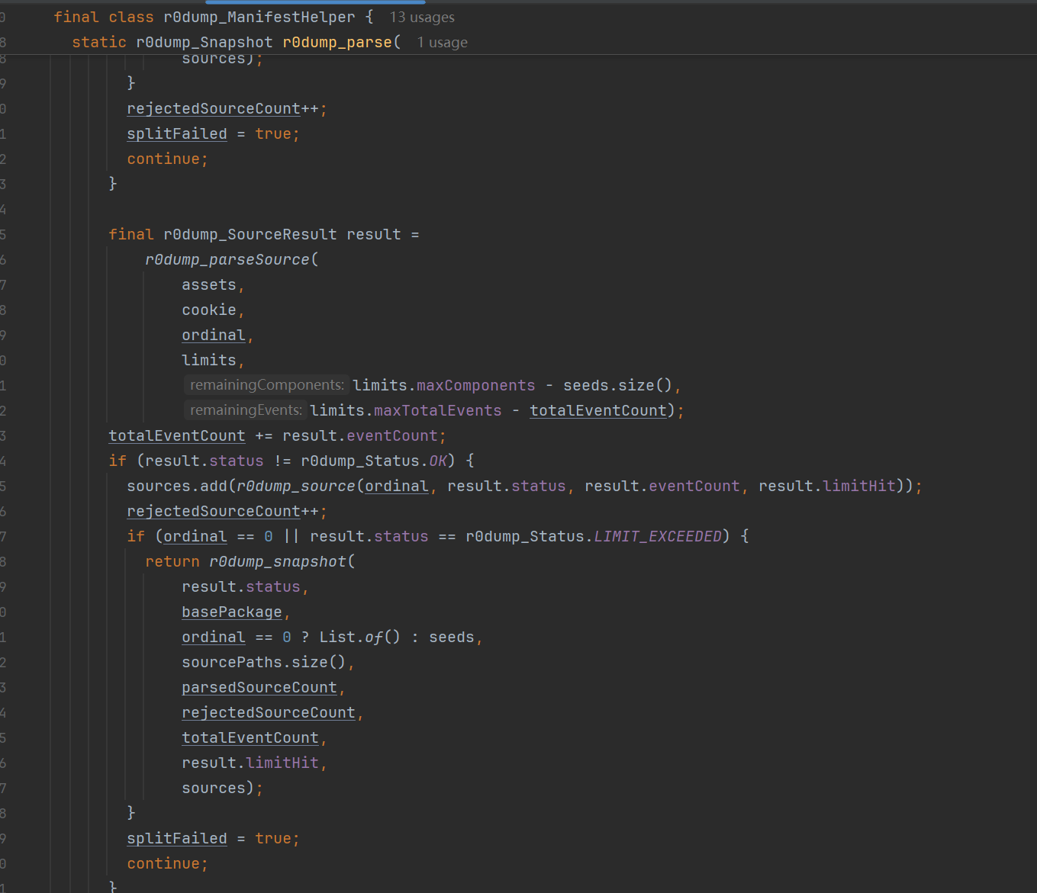1037x893 pixels.
Task: Open the '13 usages' code hint
Action: tap(422, 17)
